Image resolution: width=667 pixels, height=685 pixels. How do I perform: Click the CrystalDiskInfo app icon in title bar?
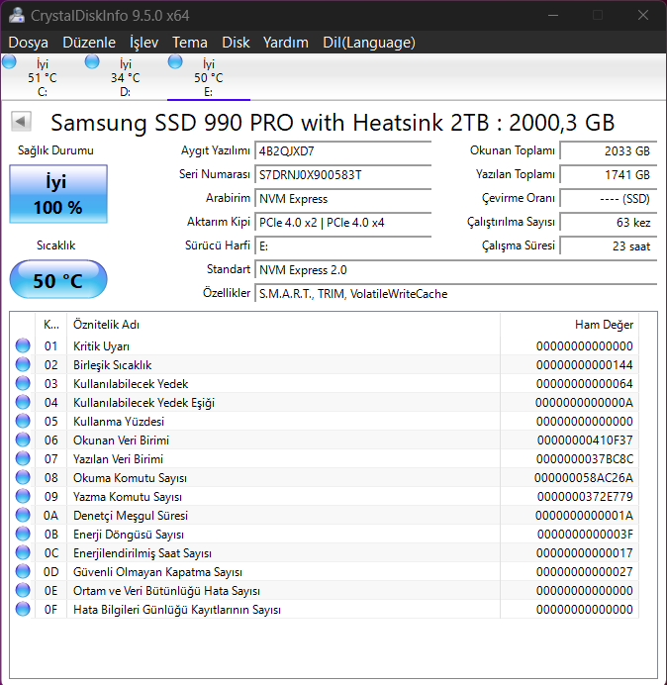[17, 15]
